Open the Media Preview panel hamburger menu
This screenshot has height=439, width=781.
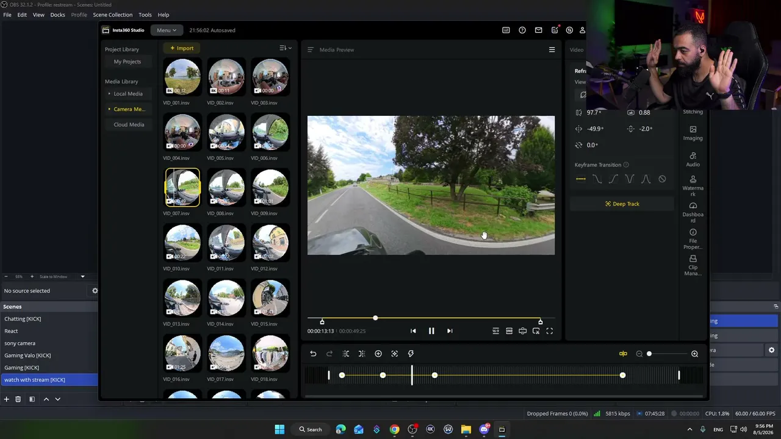[x=552, y=50]
